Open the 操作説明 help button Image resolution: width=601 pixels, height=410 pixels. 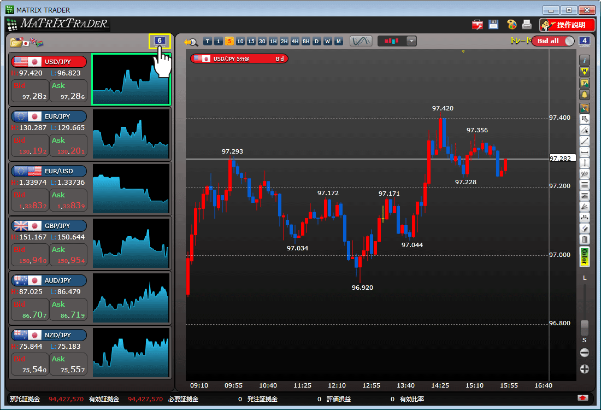coord(567,25)
